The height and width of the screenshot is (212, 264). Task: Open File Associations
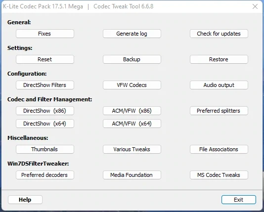[219, 149]
